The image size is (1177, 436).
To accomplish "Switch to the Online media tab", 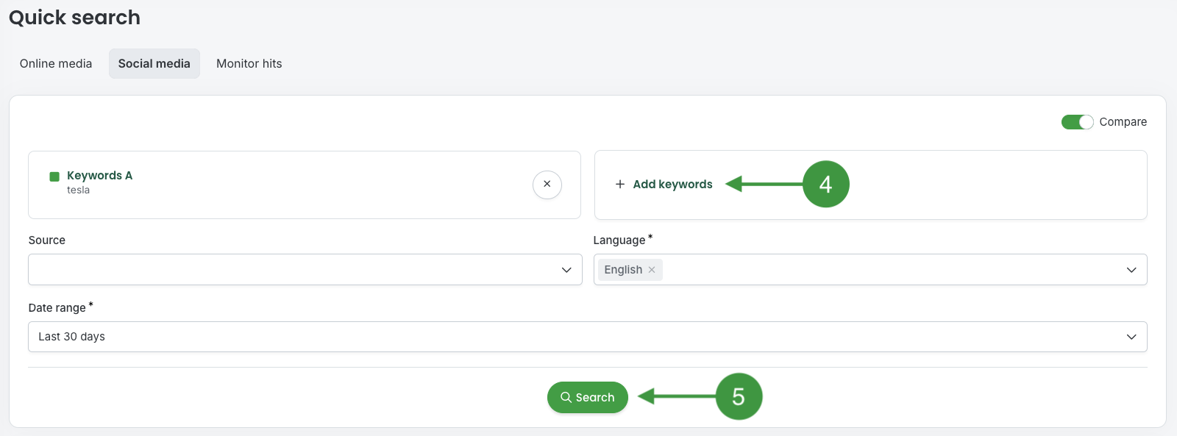I will (x=56, y=64).
